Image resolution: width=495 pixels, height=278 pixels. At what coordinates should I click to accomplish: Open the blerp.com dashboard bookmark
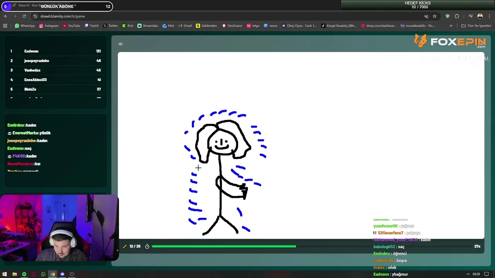pyautogui.click(x=379, y=26)
